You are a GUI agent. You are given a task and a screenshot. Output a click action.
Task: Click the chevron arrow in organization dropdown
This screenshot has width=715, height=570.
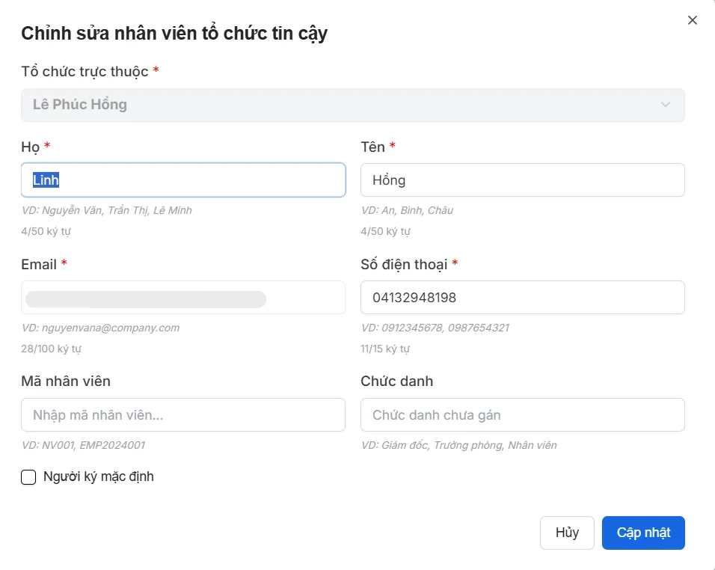(x=665, y=105)
